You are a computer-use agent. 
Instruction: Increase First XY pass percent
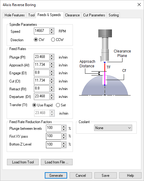pyautogui.click(x=64, y=135)
